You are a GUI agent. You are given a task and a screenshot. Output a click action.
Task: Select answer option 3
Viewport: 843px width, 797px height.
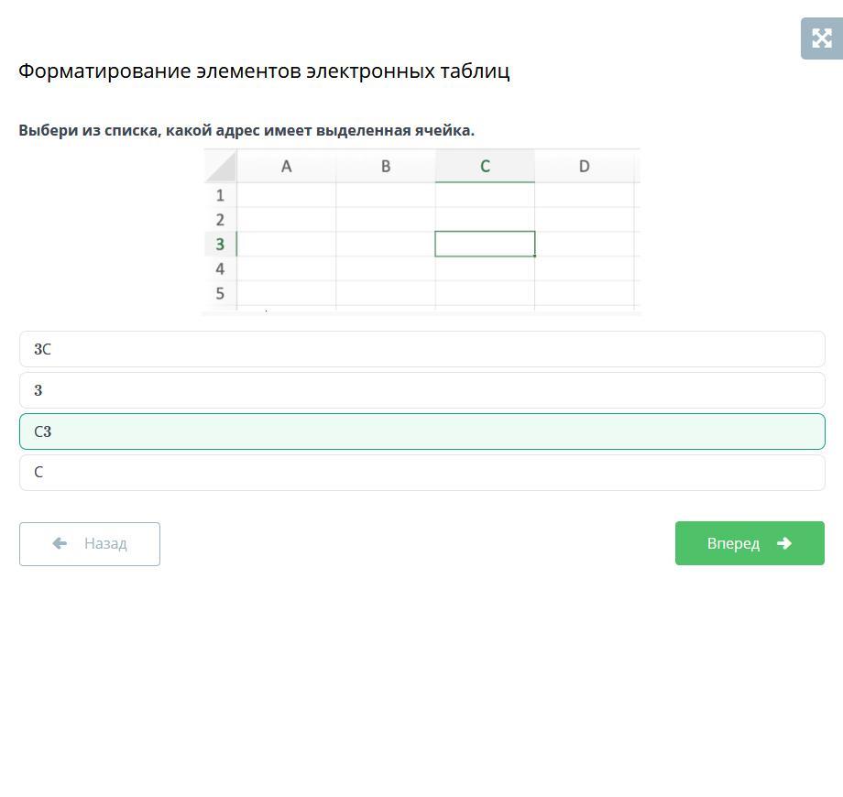(422, 390)
